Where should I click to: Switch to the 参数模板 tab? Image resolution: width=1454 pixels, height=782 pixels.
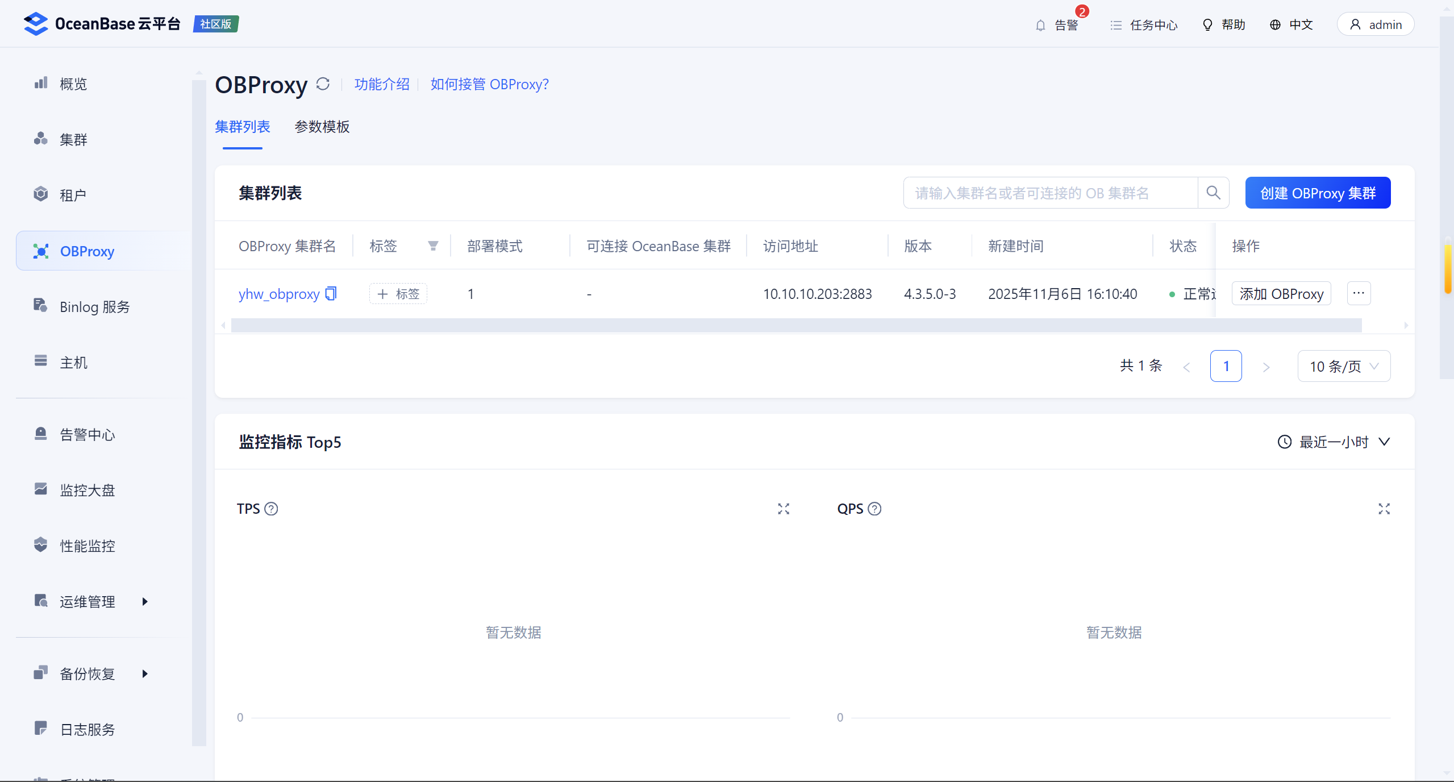322,126
